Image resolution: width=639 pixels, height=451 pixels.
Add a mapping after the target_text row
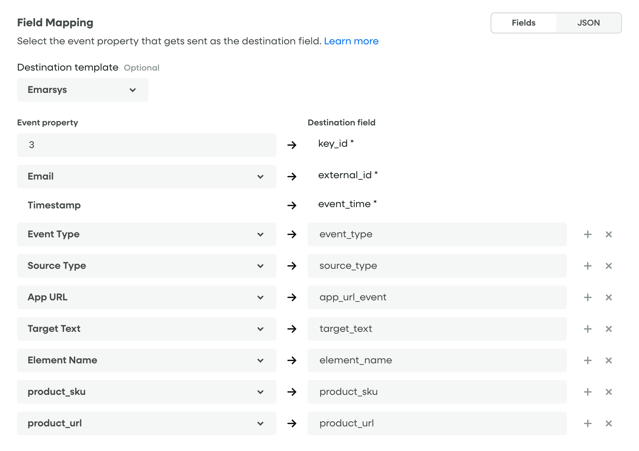(x=587, y=329)
